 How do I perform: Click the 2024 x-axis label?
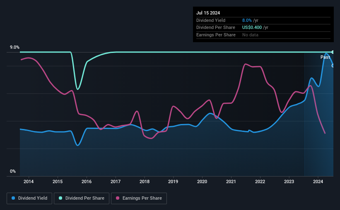click(318, 181)
